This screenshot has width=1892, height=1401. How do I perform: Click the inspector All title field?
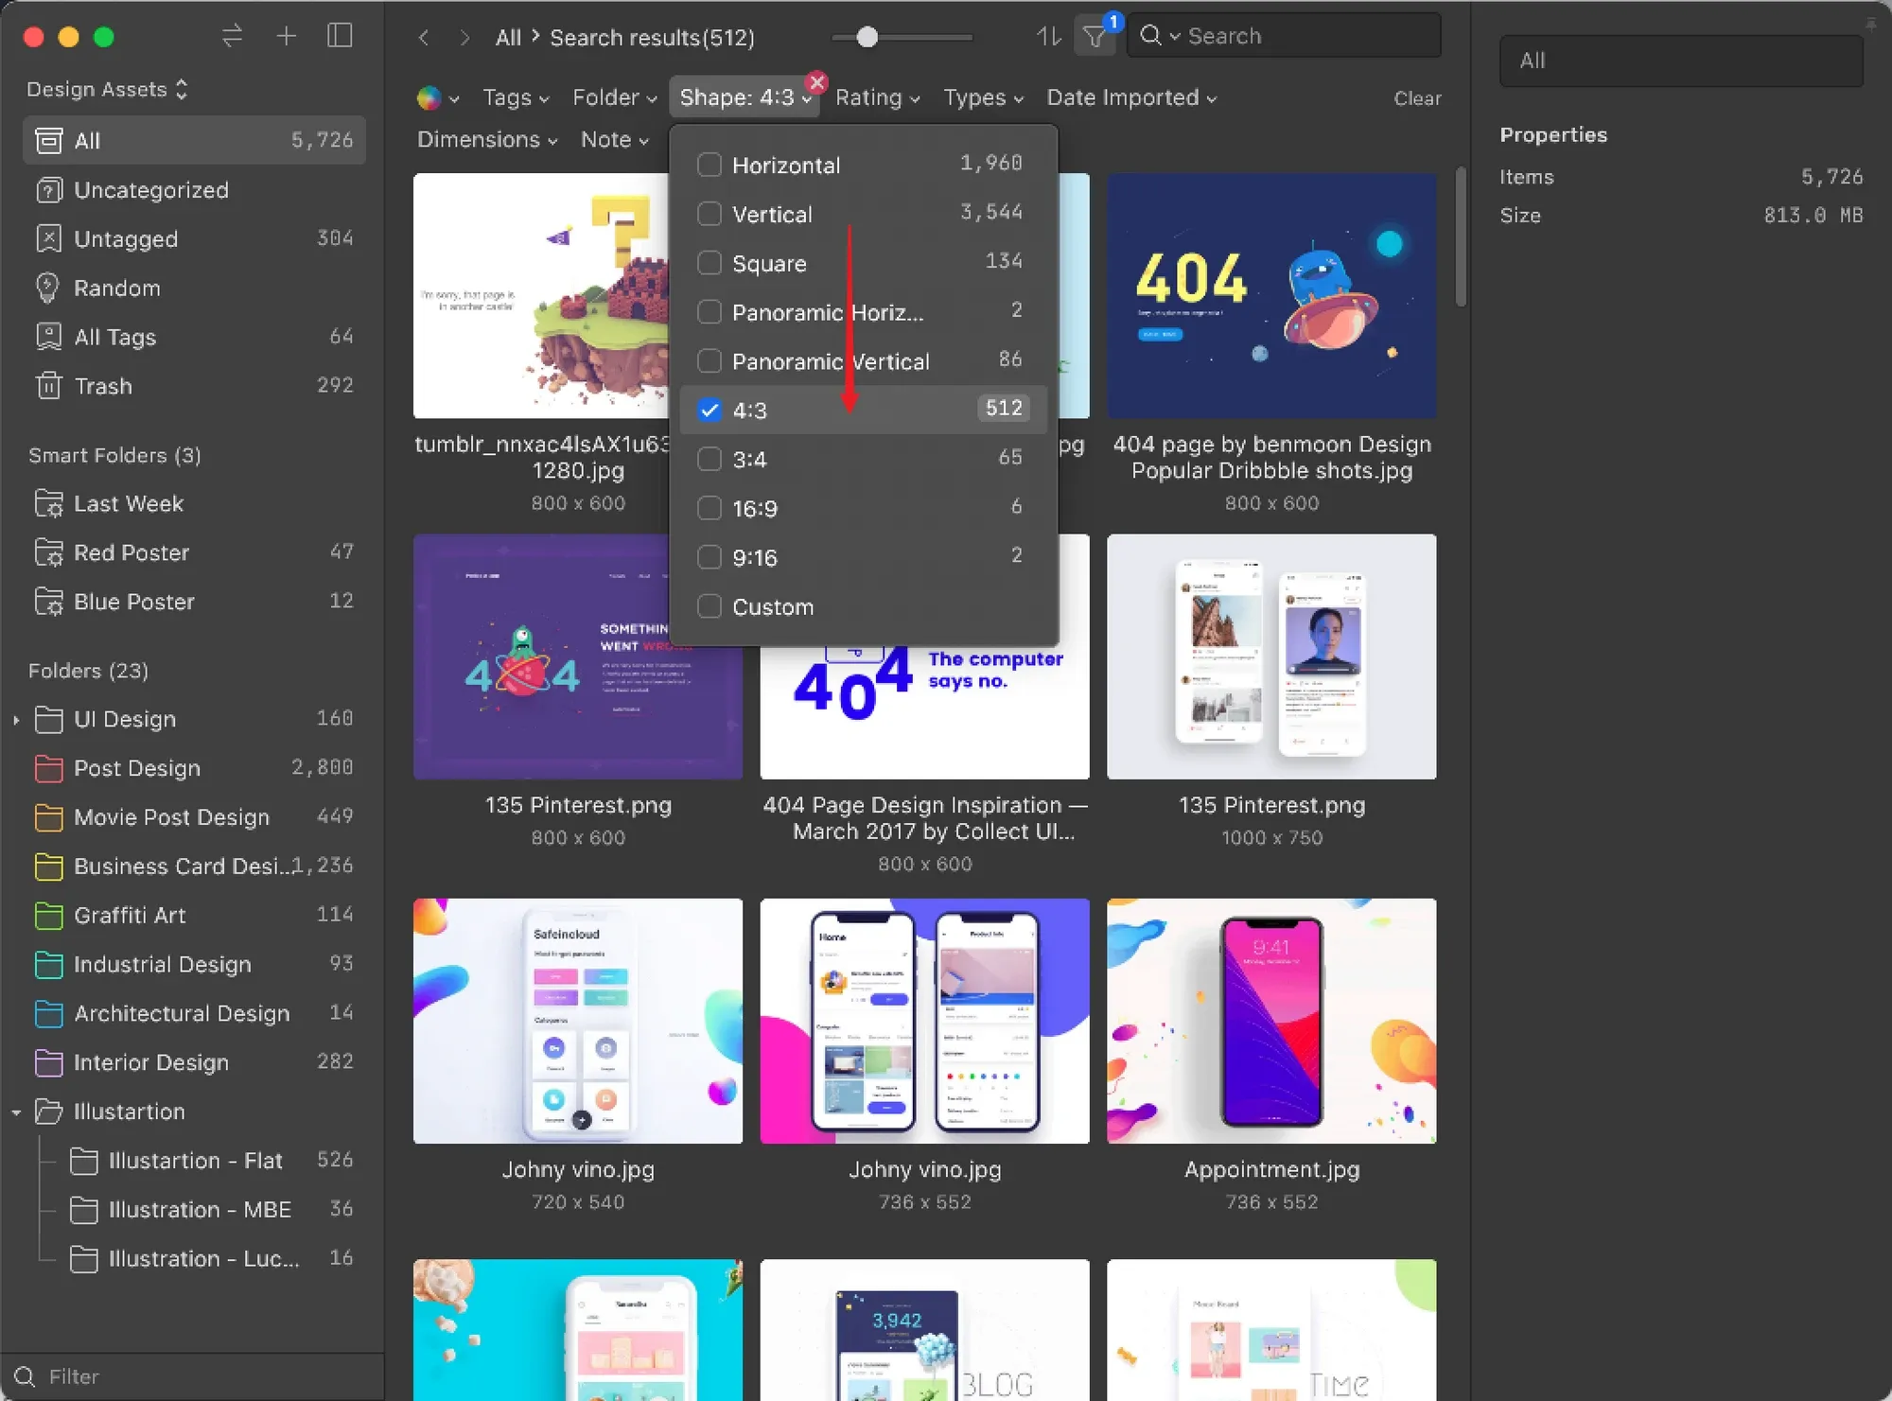tap(1681, 61)
